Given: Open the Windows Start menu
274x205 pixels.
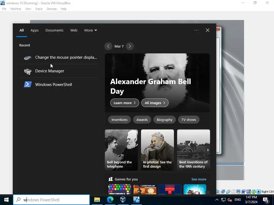Looking at the screenshot, I should 6,200.
